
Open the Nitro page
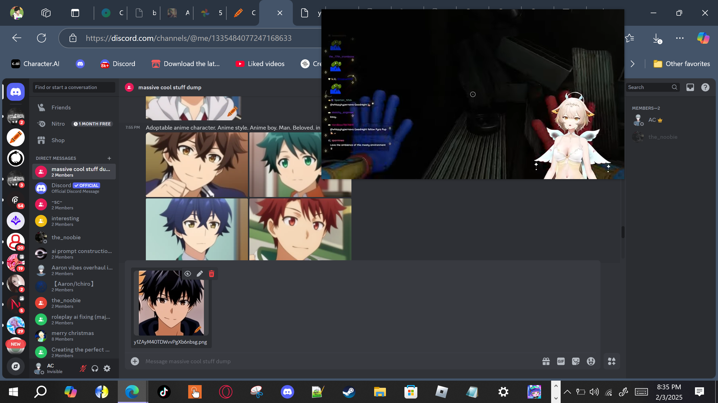74,124
